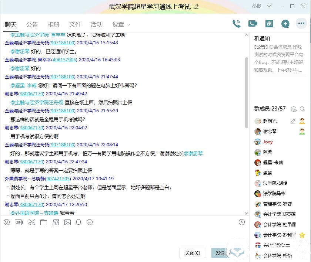Click the bell notification icon
311x262 pixels.
[78, 222]
